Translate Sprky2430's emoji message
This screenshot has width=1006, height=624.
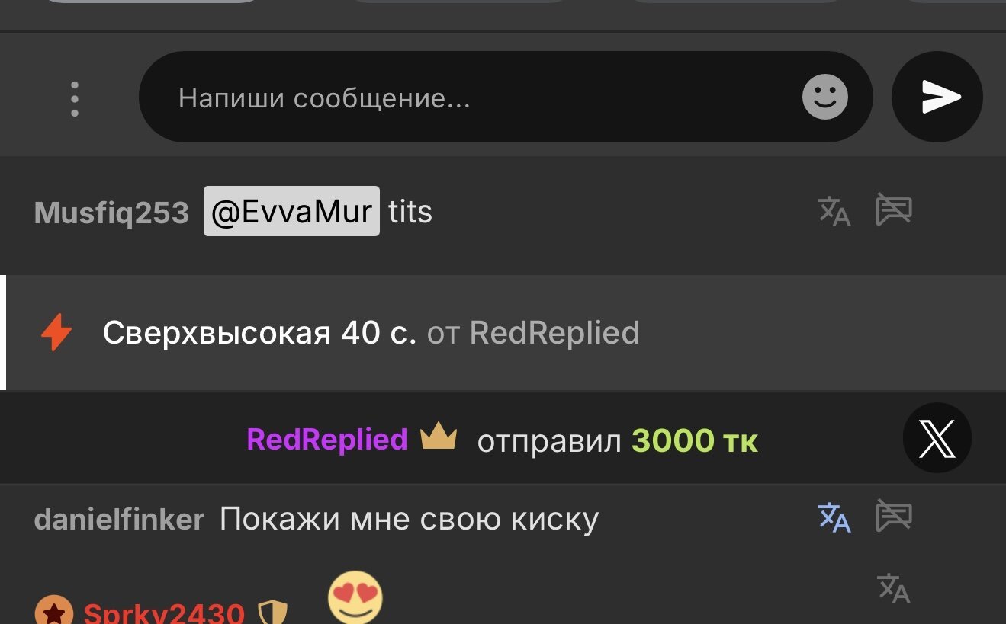coord(894,588)
